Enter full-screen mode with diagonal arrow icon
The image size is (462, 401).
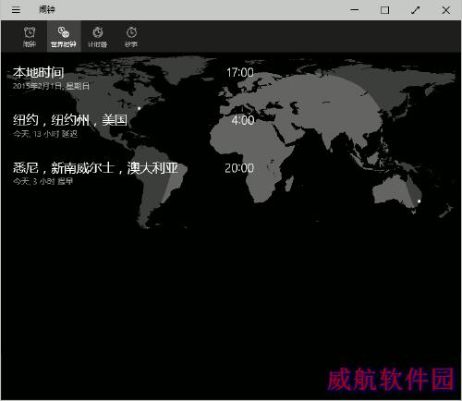(x=415, y=10)
